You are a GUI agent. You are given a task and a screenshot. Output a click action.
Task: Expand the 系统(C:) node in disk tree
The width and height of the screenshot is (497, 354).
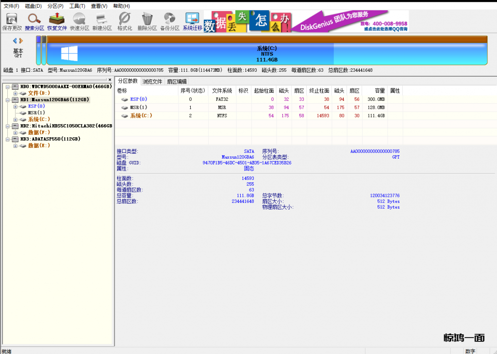point(16,119)
